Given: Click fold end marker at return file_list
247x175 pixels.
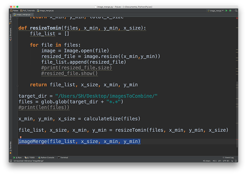Looking at the screenshot, I should [17, 86].
